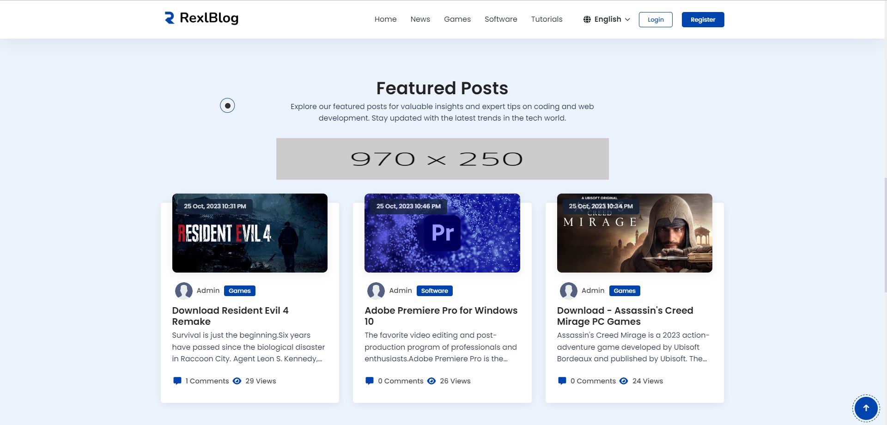This screenshot has height=425, width=887.
Task: Click views eye icon on Resident Evil 4 post
Action: coord(237,381)
